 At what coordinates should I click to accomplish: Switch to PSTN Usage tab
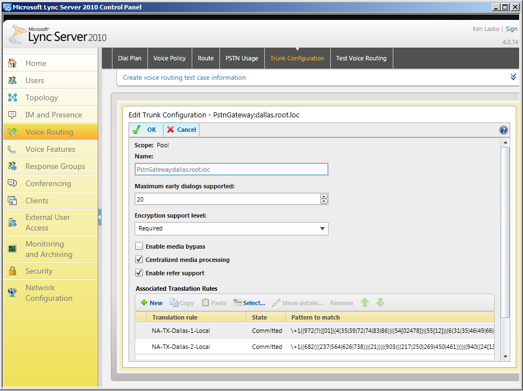click(x=242, y=58)
